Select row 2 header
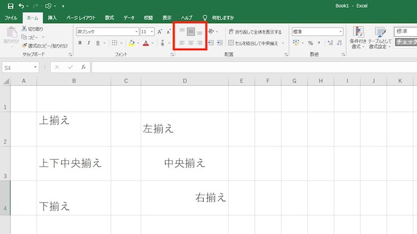 coord(5,129)
